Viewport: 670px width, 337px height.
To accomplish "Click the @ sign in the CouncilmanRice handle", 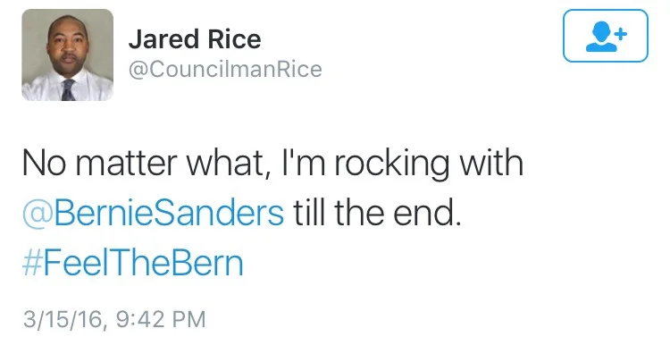I will [138, 70].
